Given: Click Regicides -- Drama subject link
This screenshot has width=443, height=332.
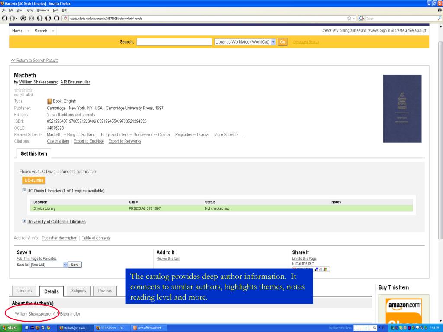Looking at the screenshot, I should [x=192, y=135].
